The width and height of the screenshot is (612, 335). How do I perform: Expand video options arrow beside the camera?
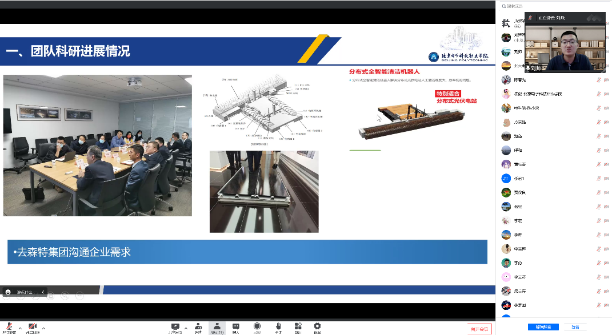point(43,328)
